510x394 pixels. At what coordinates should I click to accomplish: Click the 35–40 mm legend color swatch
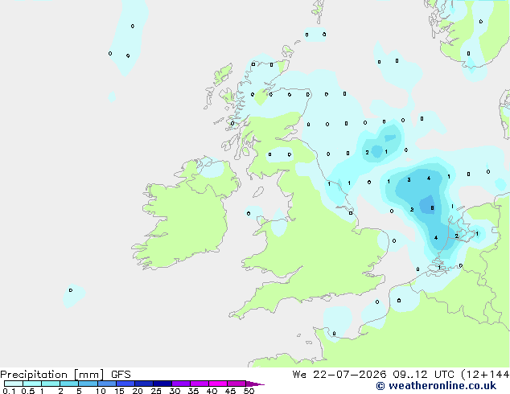click(x=199, y=384)
